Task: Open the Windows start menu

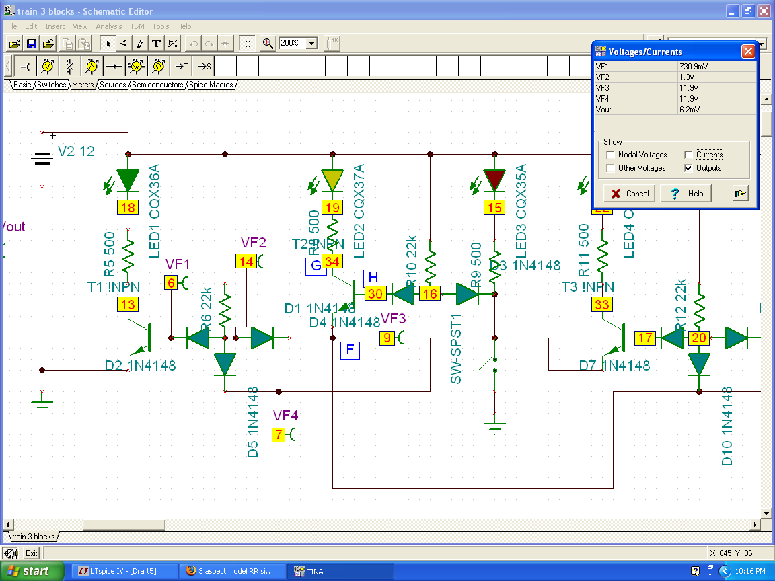Action: [32, 571]
